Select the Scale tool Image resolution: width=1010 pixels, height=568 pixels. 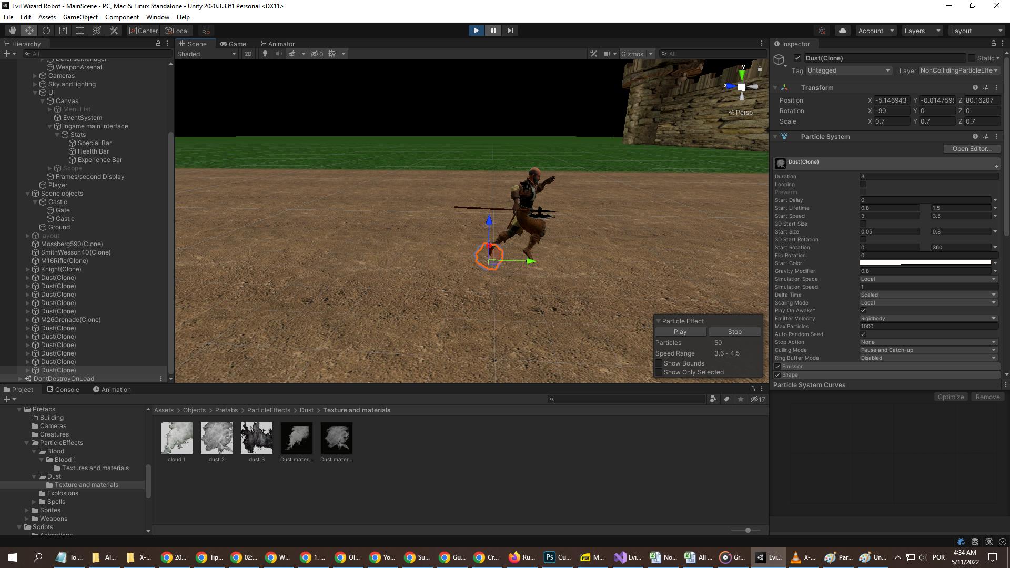(x=63, y=31)
